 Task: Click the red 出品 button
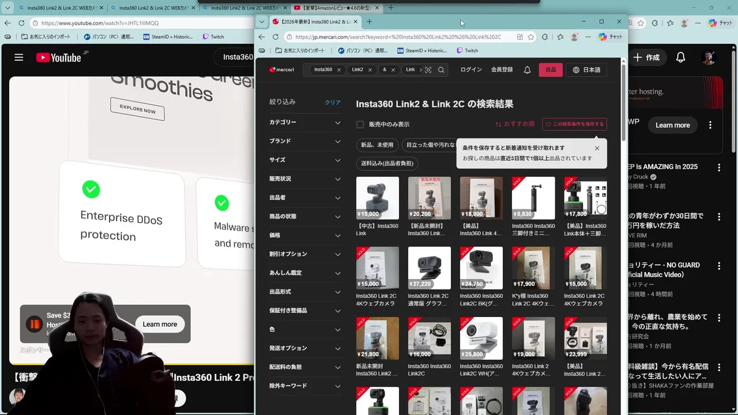point(551,70)
